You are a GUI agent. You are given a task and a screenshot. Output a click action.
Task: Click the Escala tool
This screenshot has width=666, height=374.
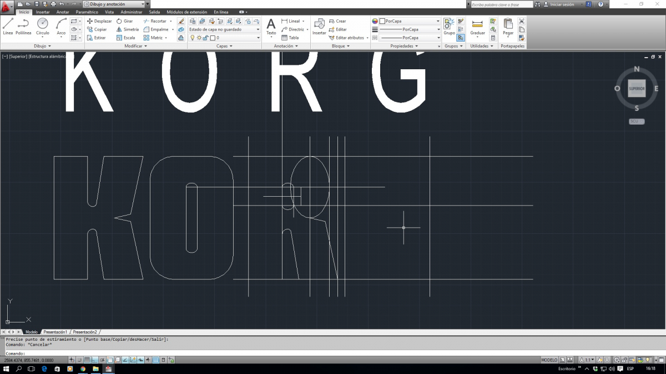[126, 38]
